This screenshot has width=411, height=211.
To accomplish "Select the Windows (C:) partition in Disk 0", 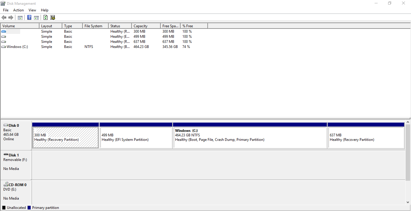I will (250, 138).
